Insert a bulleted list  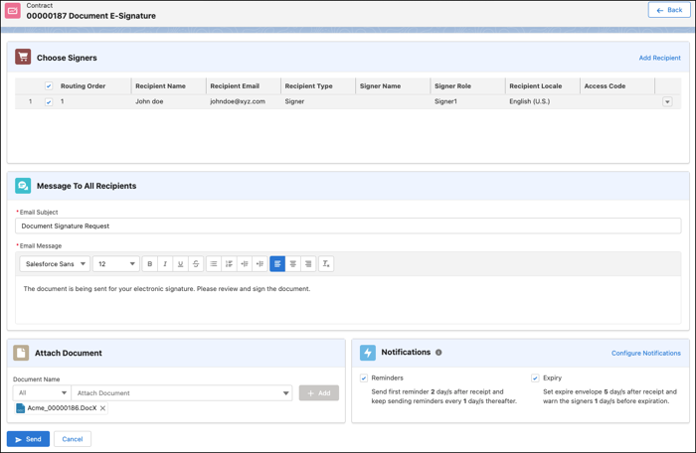214,264
